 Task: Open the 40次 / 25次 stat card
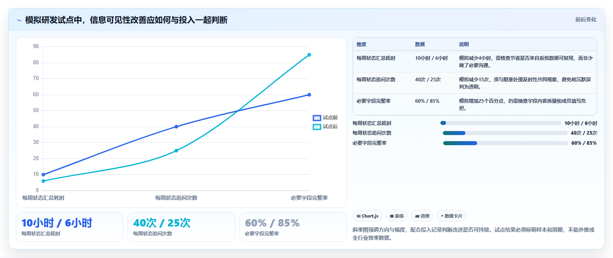181,227
